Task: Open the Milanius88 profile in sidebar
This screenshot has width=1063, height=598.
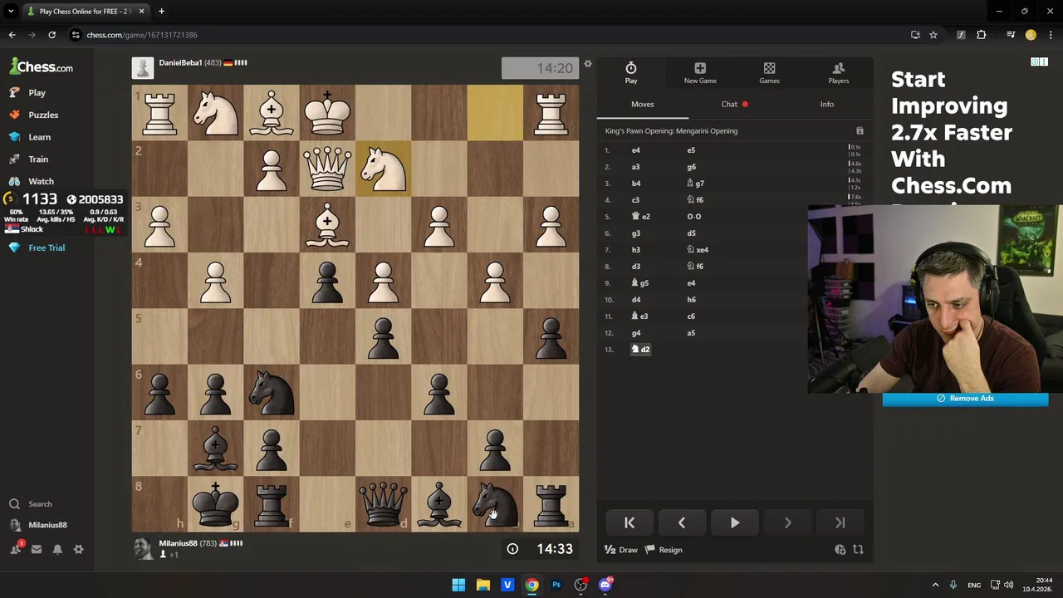Action: click(38, 525)
